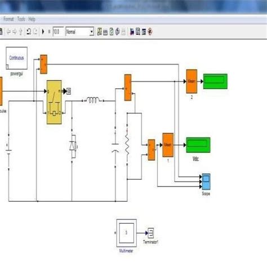The height and width of the screenshot is (267, 267).
Task: Select the blue Scope block
Action: point(206,182)
